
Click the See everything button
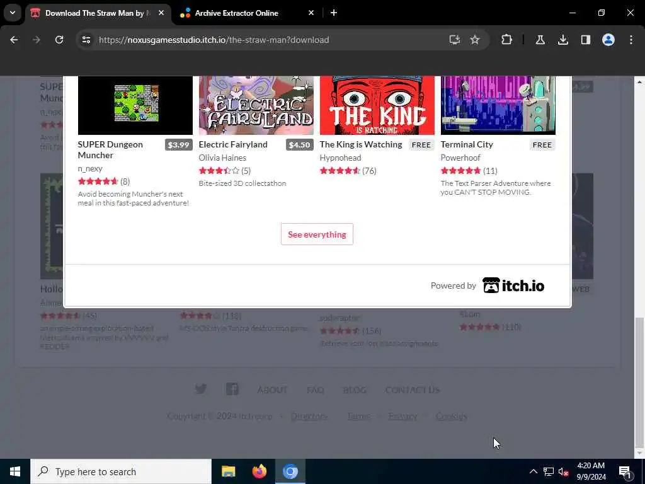[317, 234]
